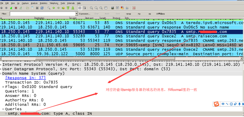Open the View menu
Viewport: 244px width, 117px height.
click(x=13, y=3)
